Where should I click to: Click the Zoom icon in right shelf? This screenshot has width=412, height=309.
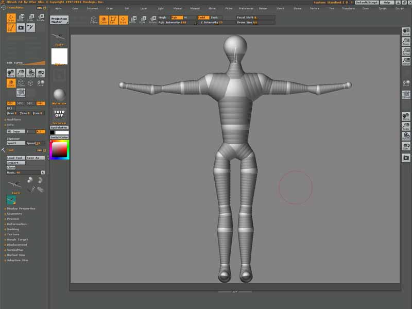pyautogui.click(x=406, y=42)
